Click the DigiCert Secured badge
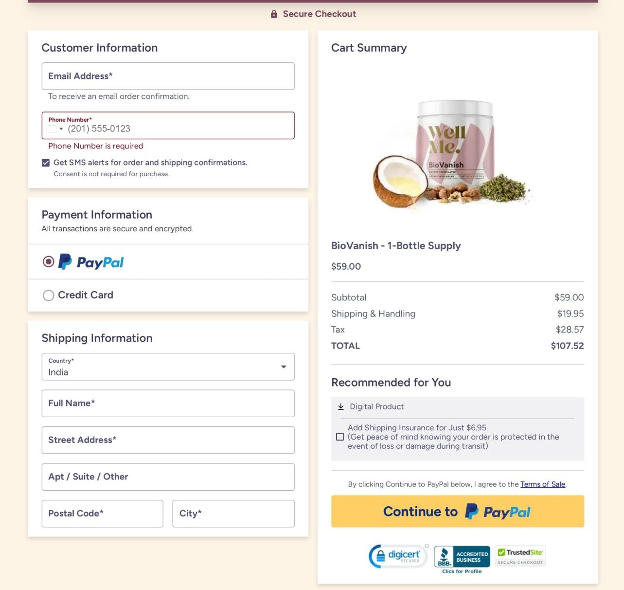 pyautogui.click(x=398, y=556)
